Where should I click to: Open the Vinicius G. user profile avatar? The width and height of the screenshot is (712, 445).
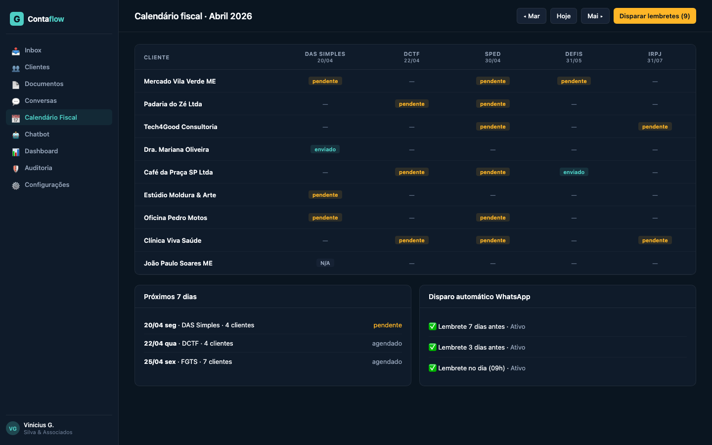click(13, 428)
